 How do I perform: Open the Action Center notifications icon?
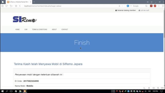click(x=162, y=91)
